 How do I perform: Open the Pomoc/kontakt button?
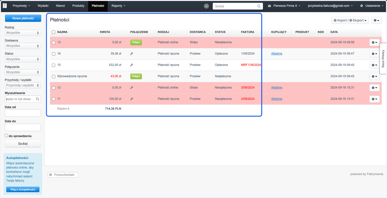click(63, 175)
